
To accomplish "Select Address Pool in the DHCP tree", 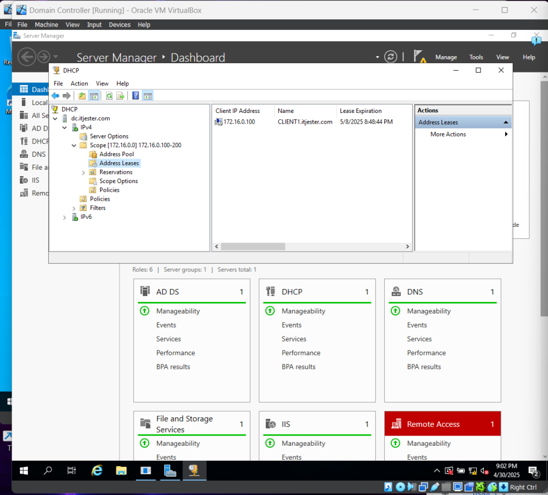I will coord(116,154).
